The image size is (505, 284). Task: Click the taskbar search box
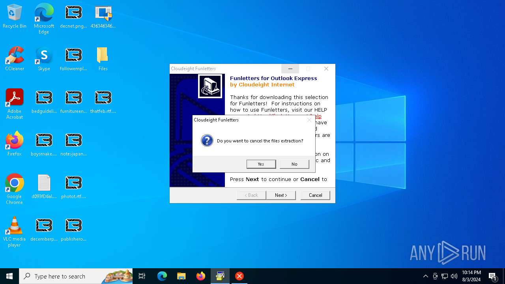pos(76,276)
